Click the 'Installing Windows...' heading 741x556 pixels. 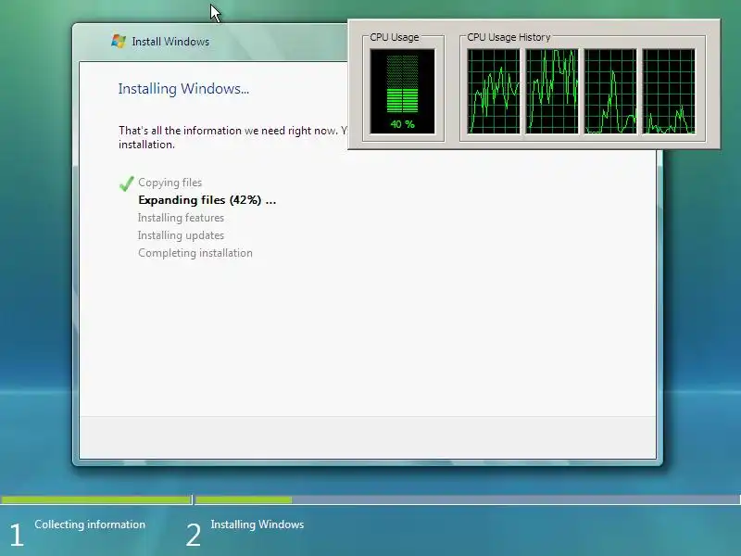[183, 88]
